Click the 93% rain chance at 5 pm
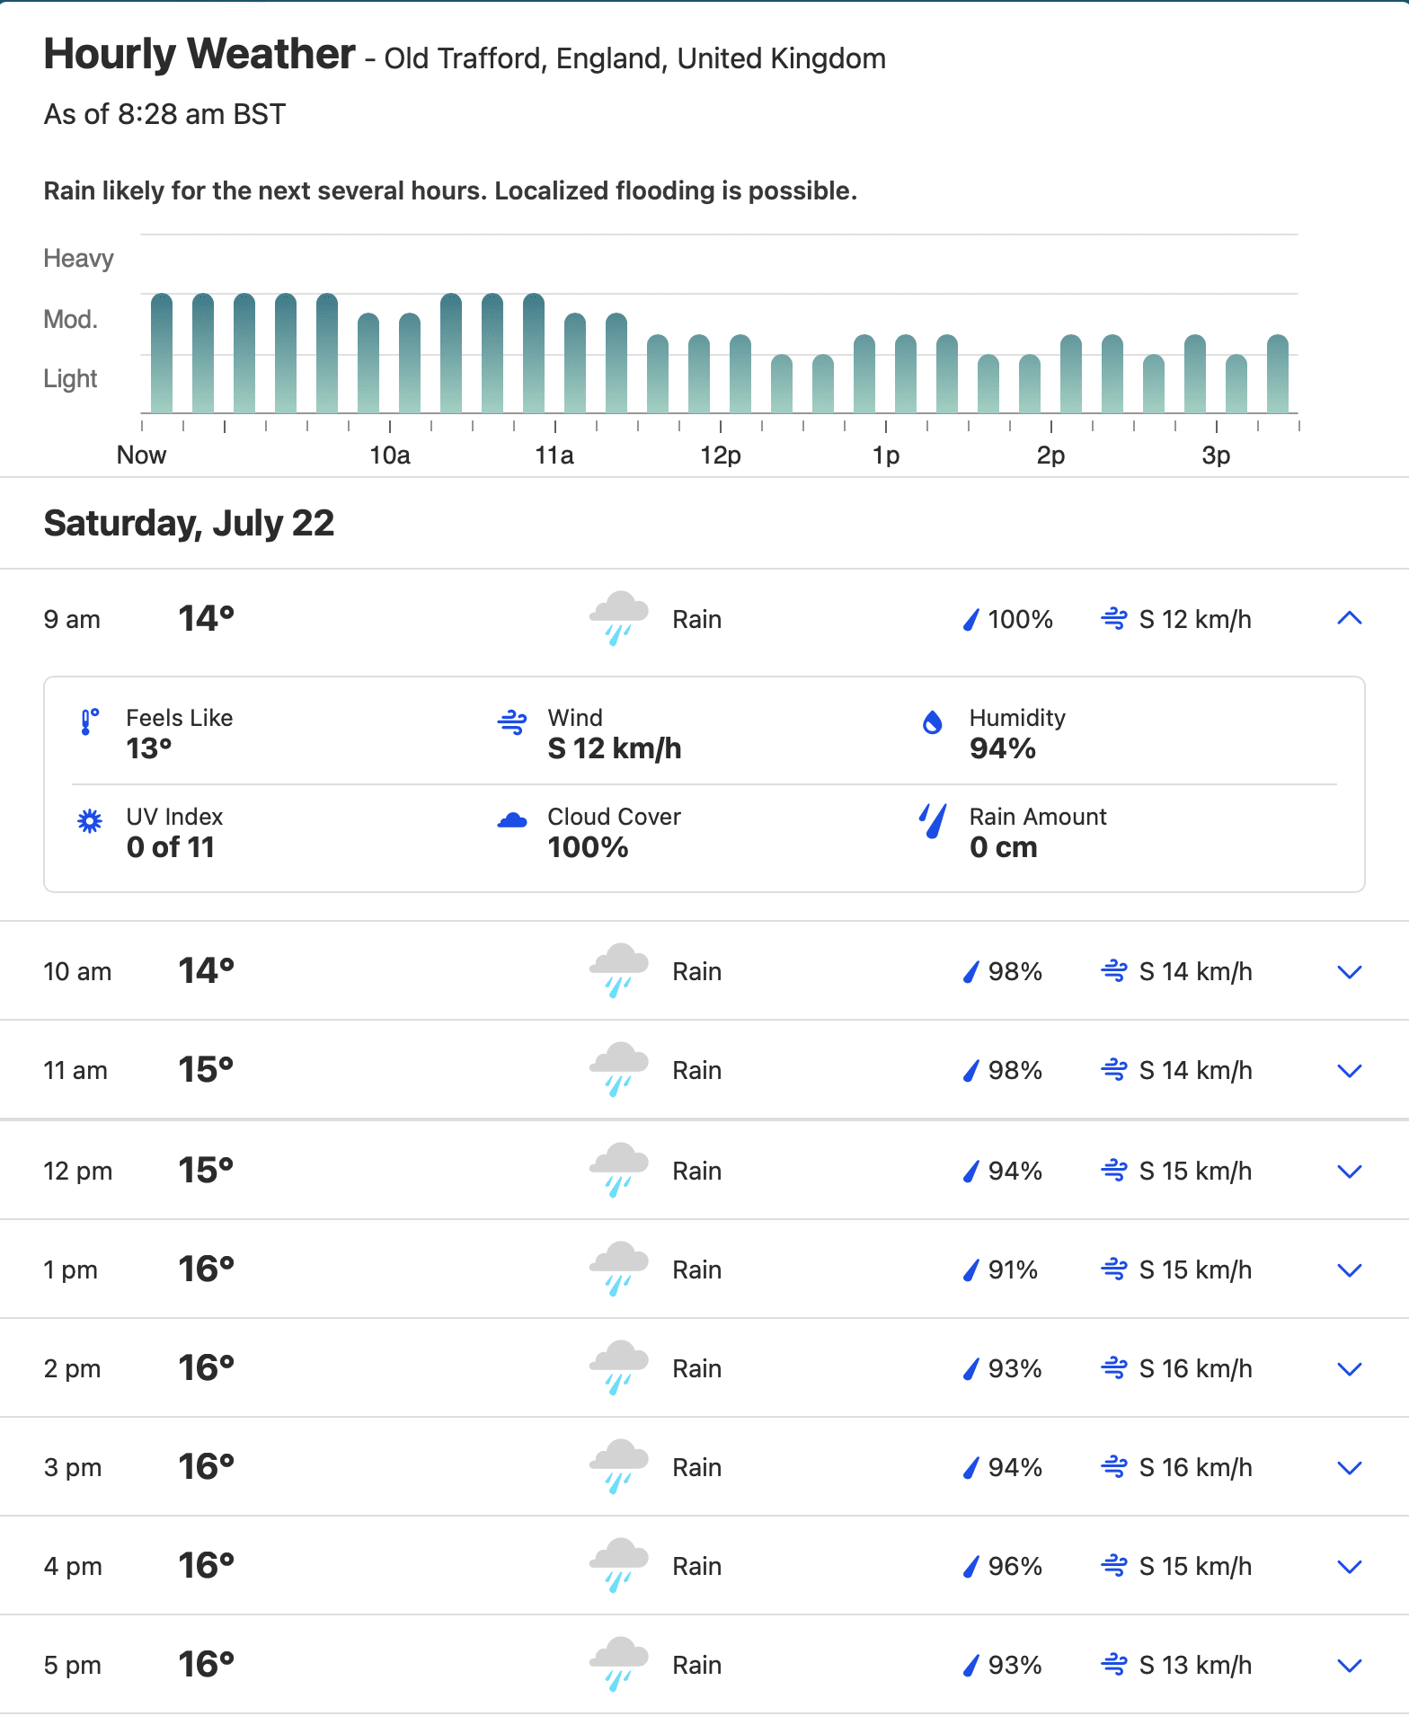Viewport: 1409px width, 1725px height. pos(1015,1665)
